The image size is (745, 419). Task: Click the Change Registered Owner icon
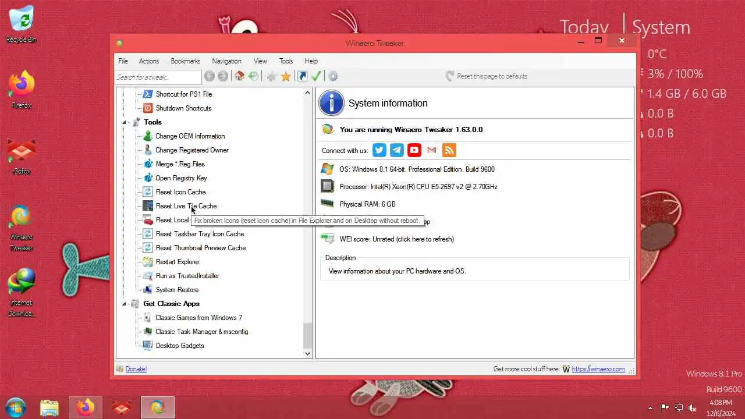click(148, 150)
